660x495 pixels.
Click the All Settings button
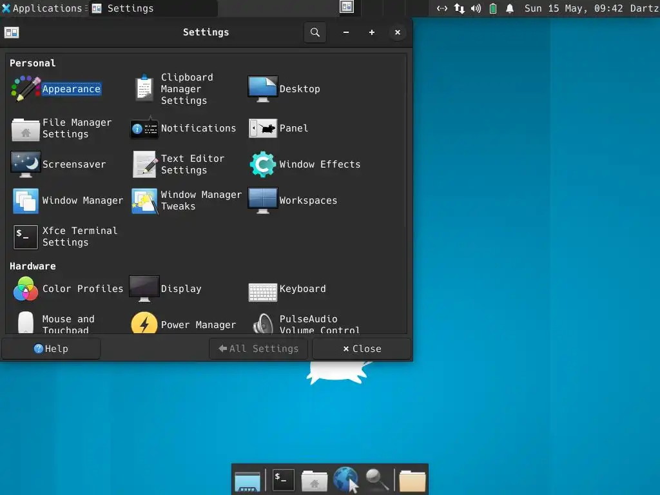click(258, 349)
